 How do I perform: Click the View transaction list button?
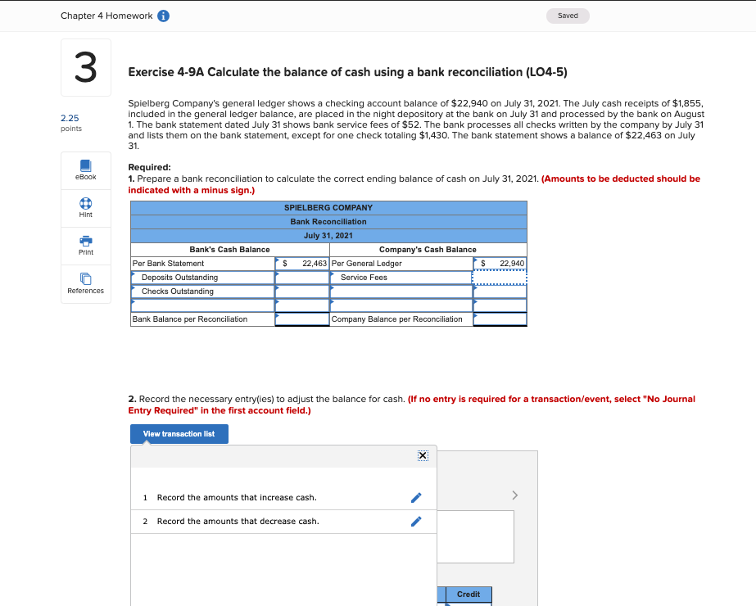click(x=179, y=433)
